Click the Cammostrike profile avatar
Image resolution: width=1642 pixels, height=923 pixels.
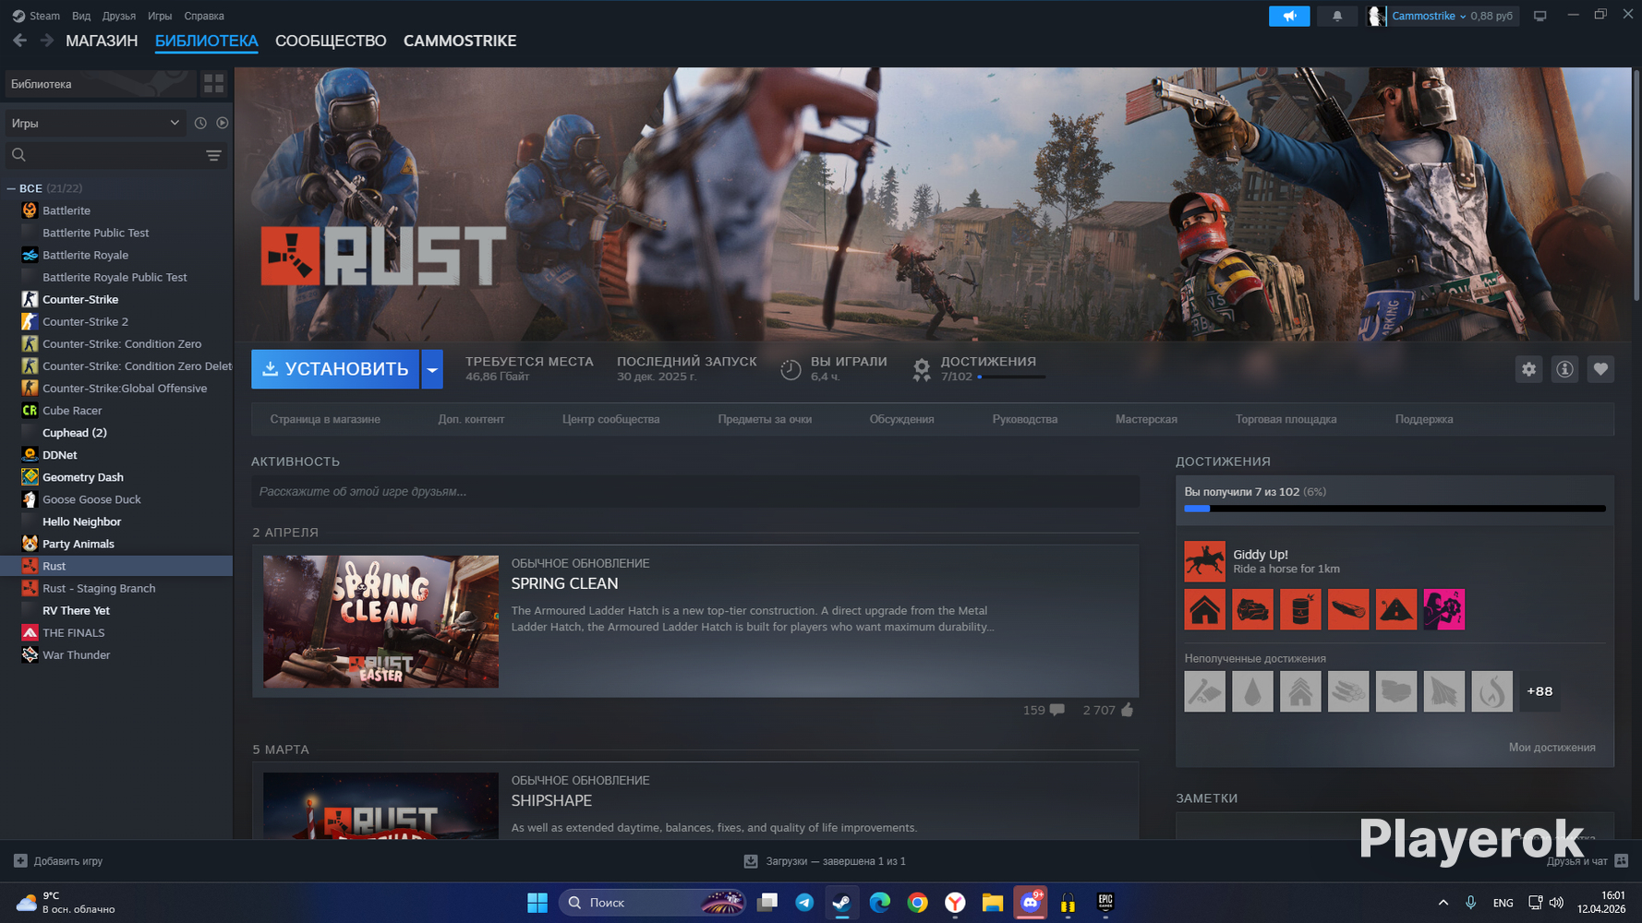pos(1376,16)
